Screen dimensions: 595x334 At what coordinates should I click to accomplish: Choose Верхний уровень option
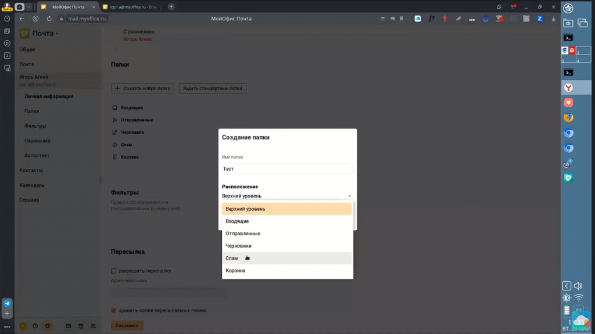point(286,209)
